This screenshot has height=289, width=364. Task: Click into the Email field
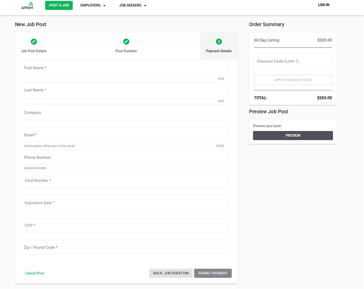[x=124, y=135]
